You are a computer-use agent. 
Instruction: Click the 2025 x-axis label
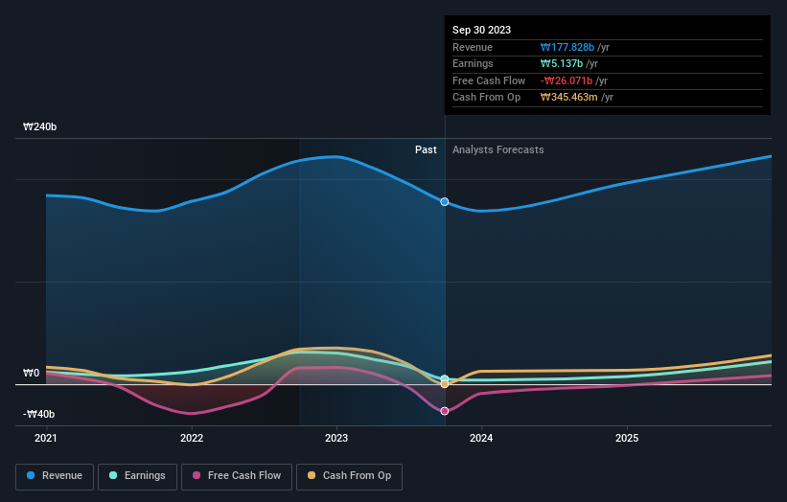[627, 438]
